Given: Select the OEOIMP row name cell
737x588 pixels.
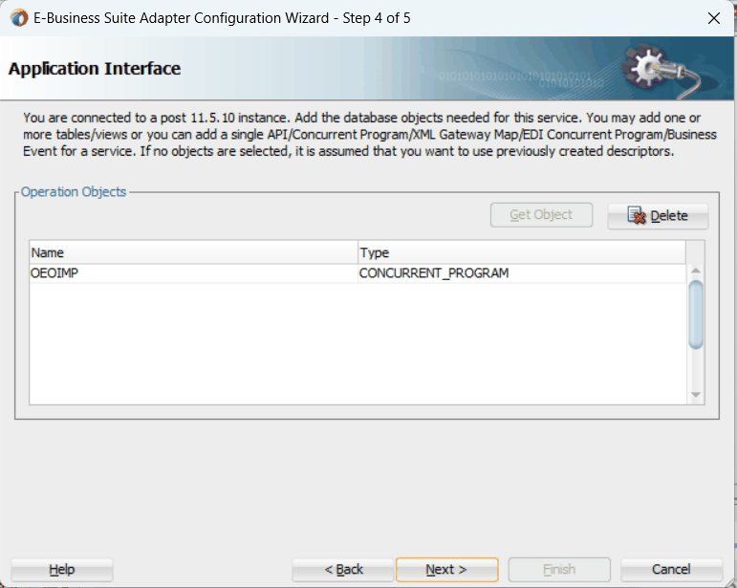Looking at the screenshot, I should tap(193, 273).
